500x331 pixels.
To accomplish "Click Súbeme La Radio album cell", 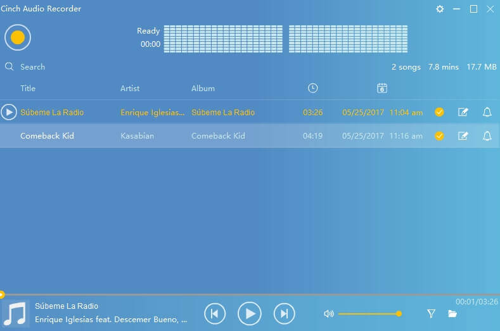I will (223, 113).
